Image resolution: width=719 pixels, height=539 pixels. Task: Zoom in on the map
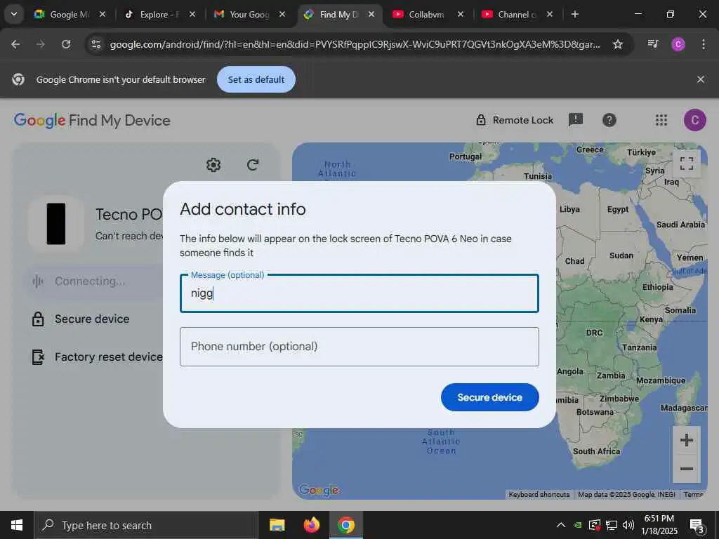[687, 441]
